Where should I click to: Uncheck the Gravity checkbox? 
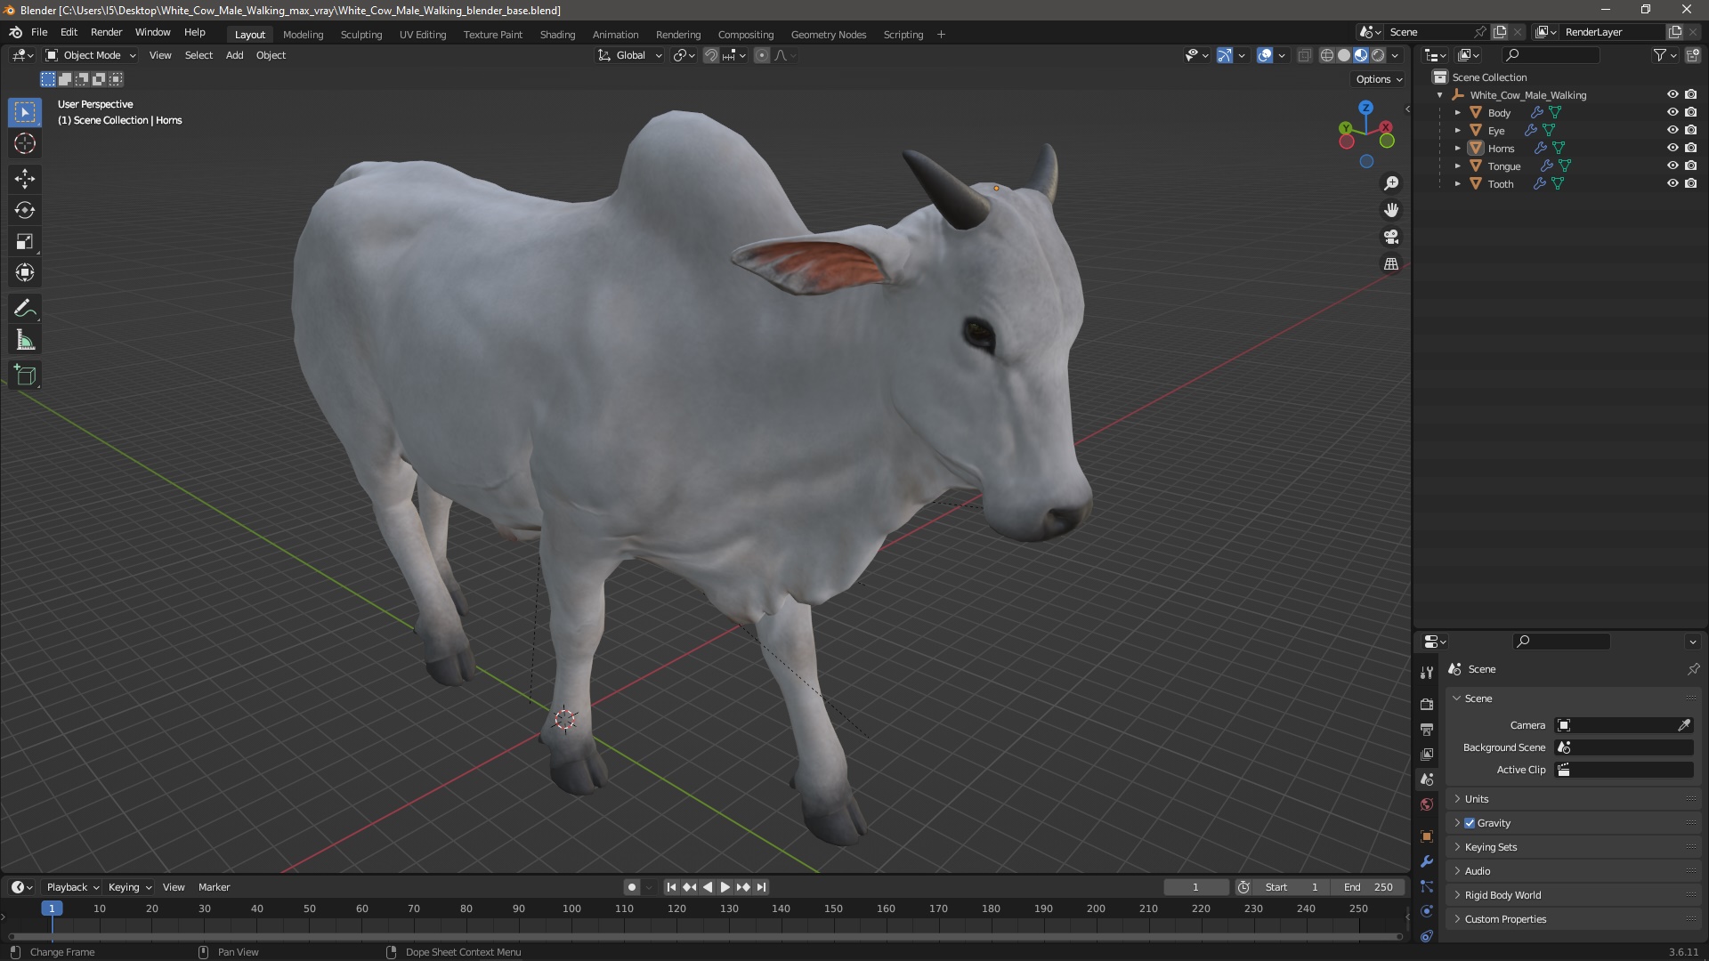point(1470,823)
